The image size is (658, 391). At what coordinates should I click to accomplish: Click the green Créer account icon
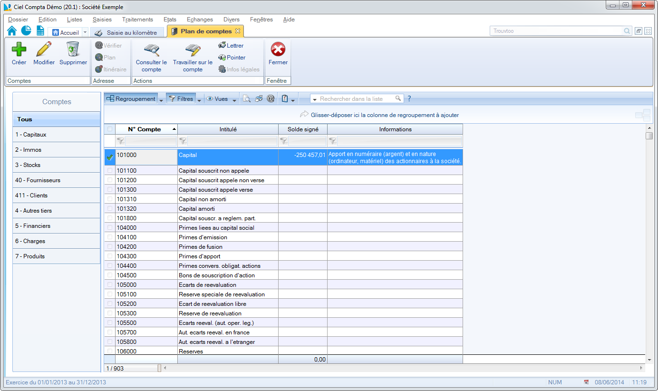[19, 49]
